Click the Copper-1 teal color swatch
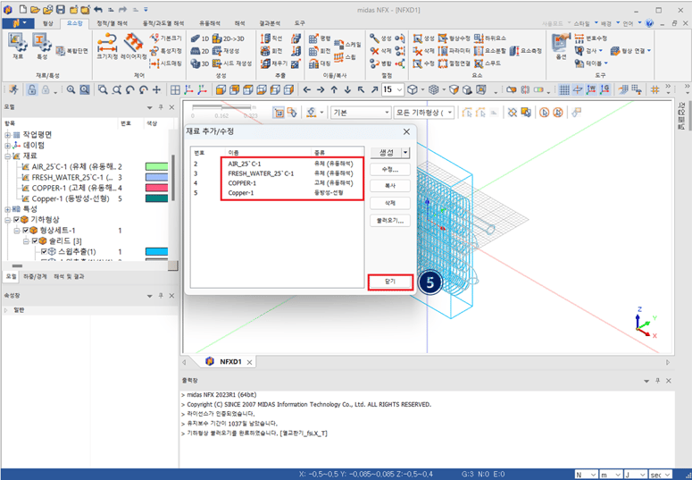This screenshot has height=480, width=692. [x=156, y=198]
